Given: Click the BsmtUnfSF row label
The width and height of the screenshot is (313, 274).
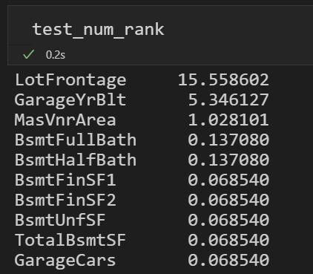Looking at the screenshot, I should click(60, 220).
